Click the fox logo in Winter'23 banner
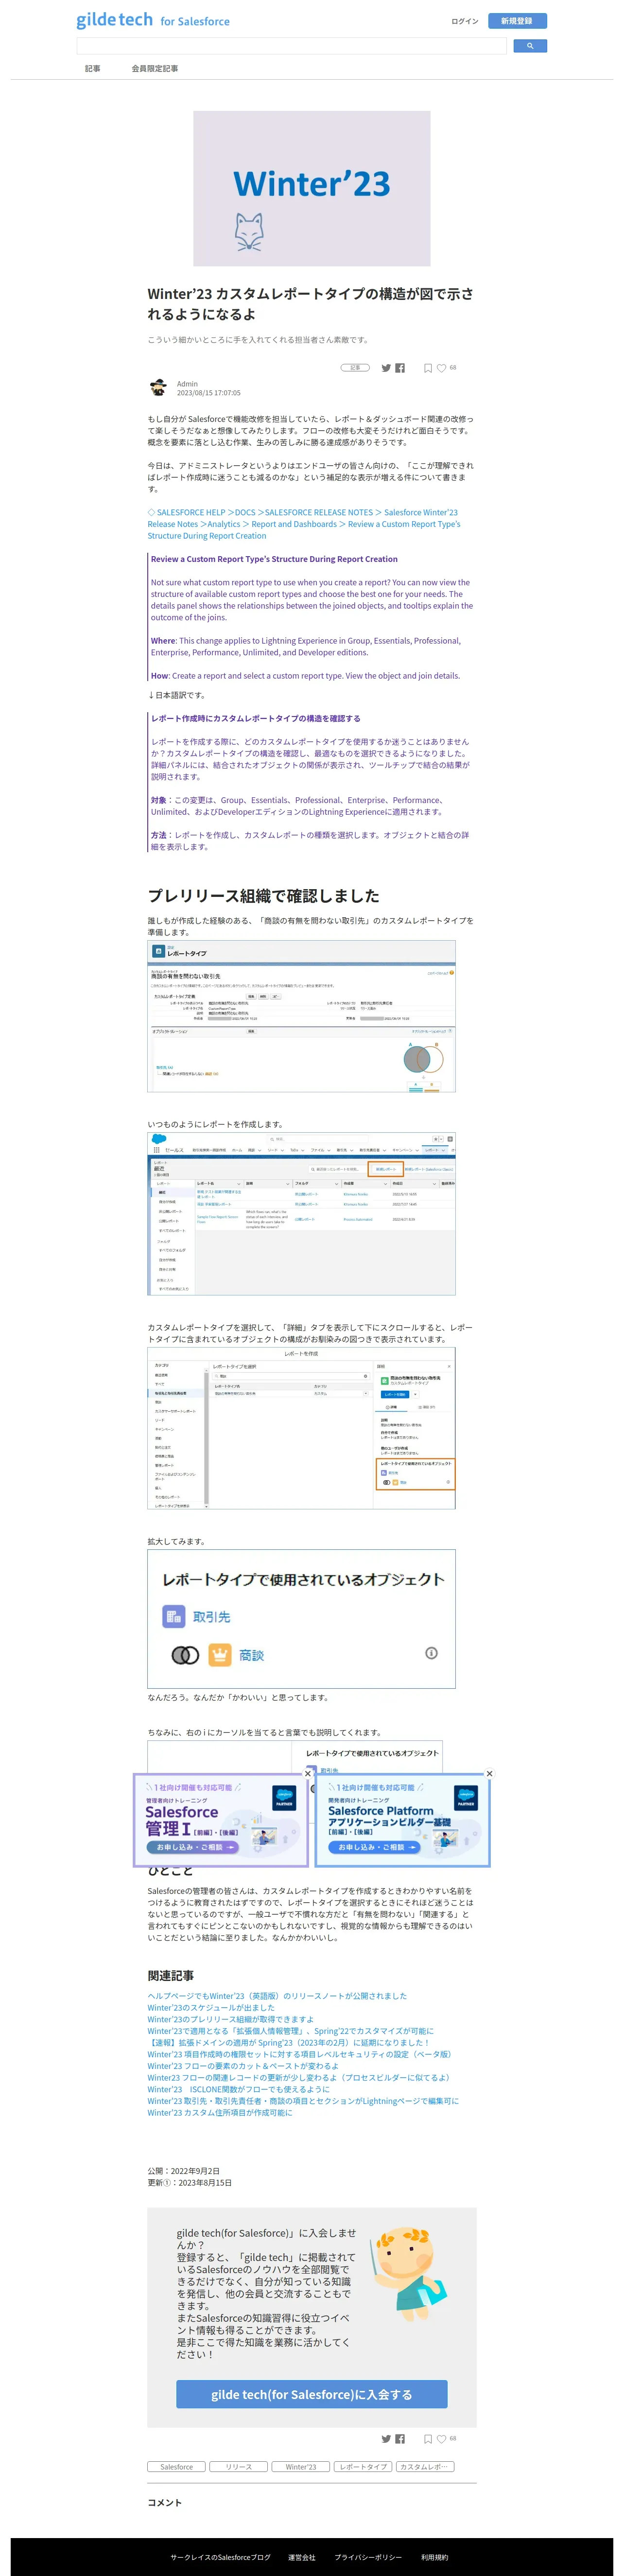The image size is (624, 2576). tap(249, 232)
